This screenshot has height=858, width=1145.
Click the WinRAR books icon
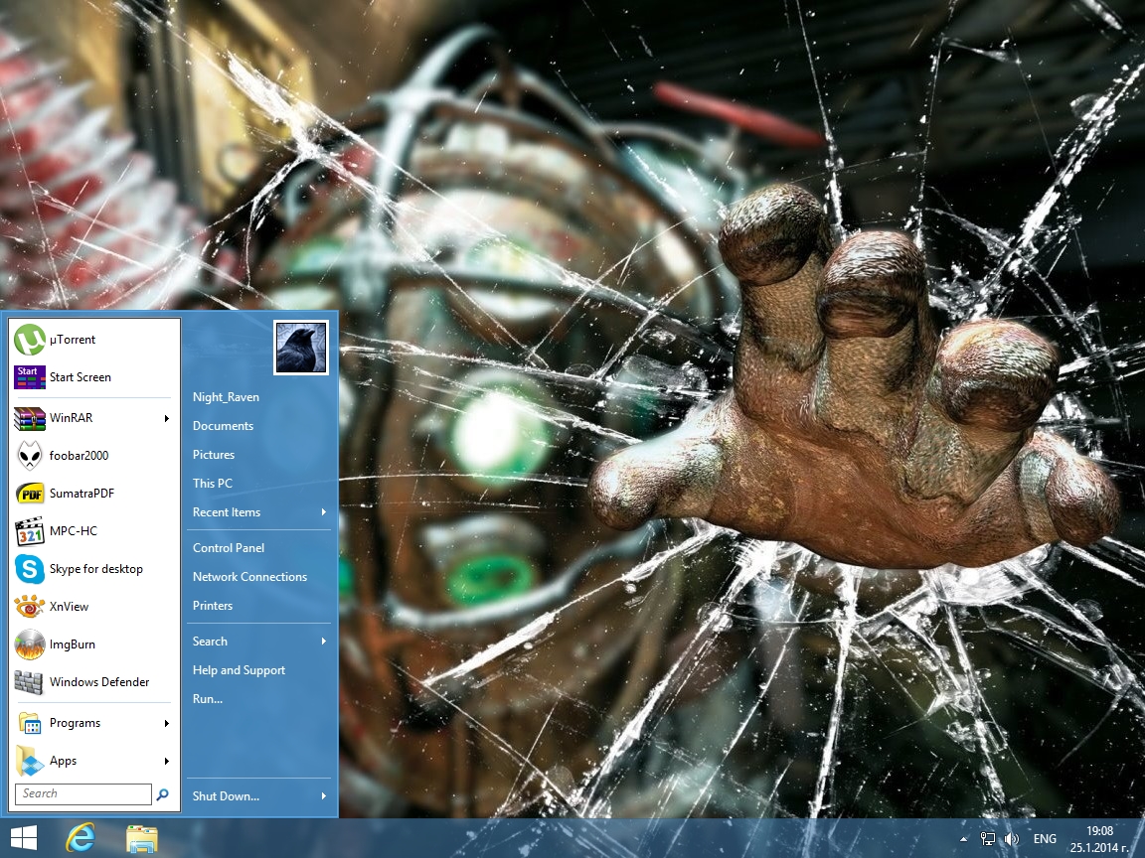(30, 418)
